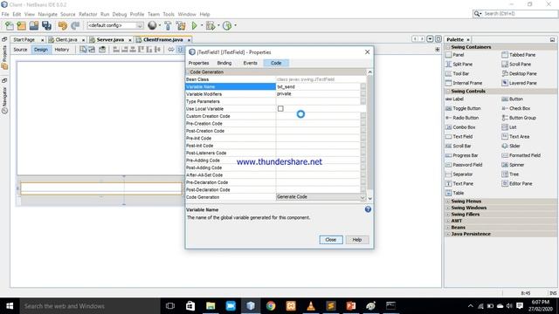The height and width of the screenshot is (314, 559).
Task: Click the New File toolbar icon
Action: pyautogui.click(x=10, y=25)
